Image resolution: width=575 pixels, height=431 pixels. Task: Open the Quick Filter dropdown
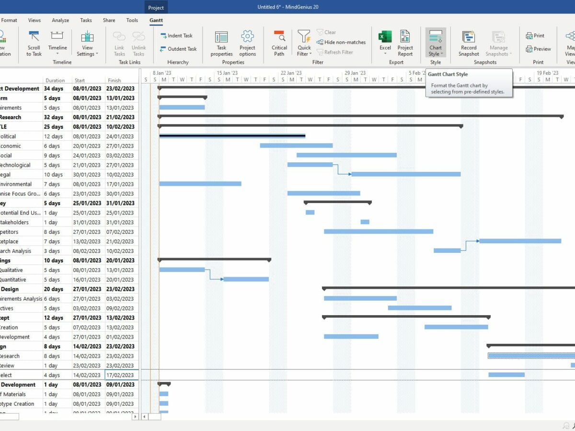[304, 54]
